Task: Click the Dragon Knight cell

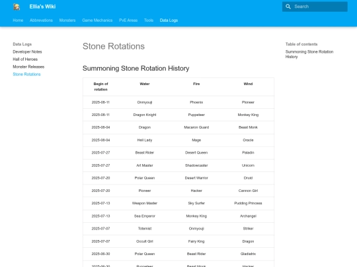Action: pos(145,115)
